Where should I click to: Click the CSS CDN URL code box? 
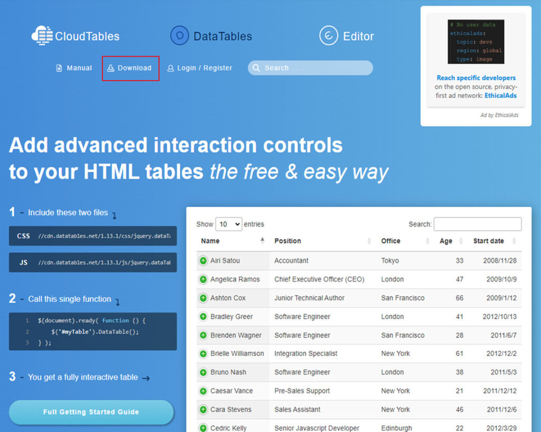93,236
